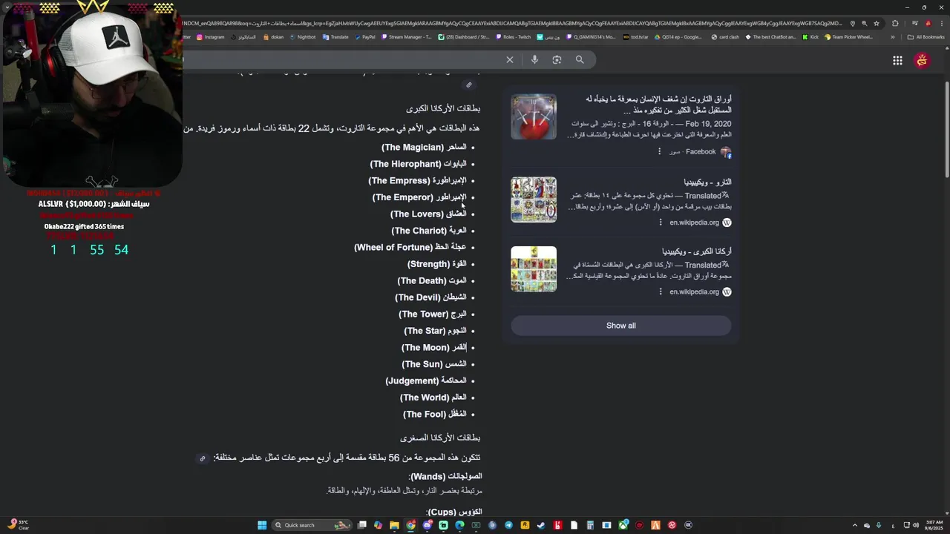The image size is (950, 534).
Task: Open the Nightbot bookmark
Action: 303,37
